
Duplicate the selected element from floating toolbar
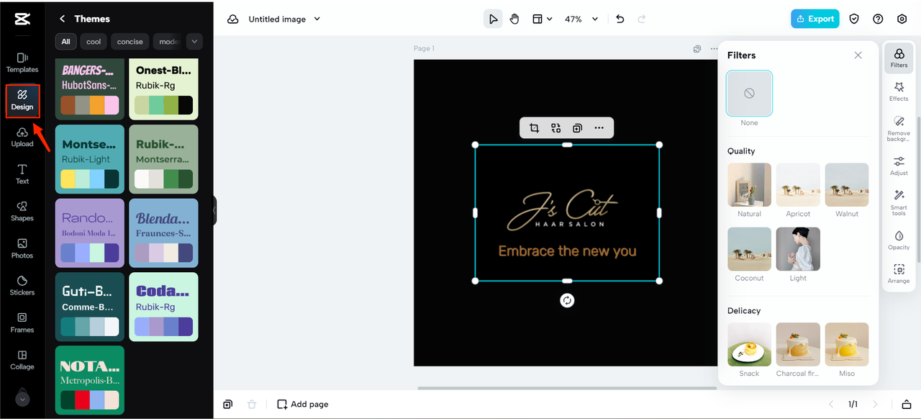pyautogui.click(x=577, y=128)
